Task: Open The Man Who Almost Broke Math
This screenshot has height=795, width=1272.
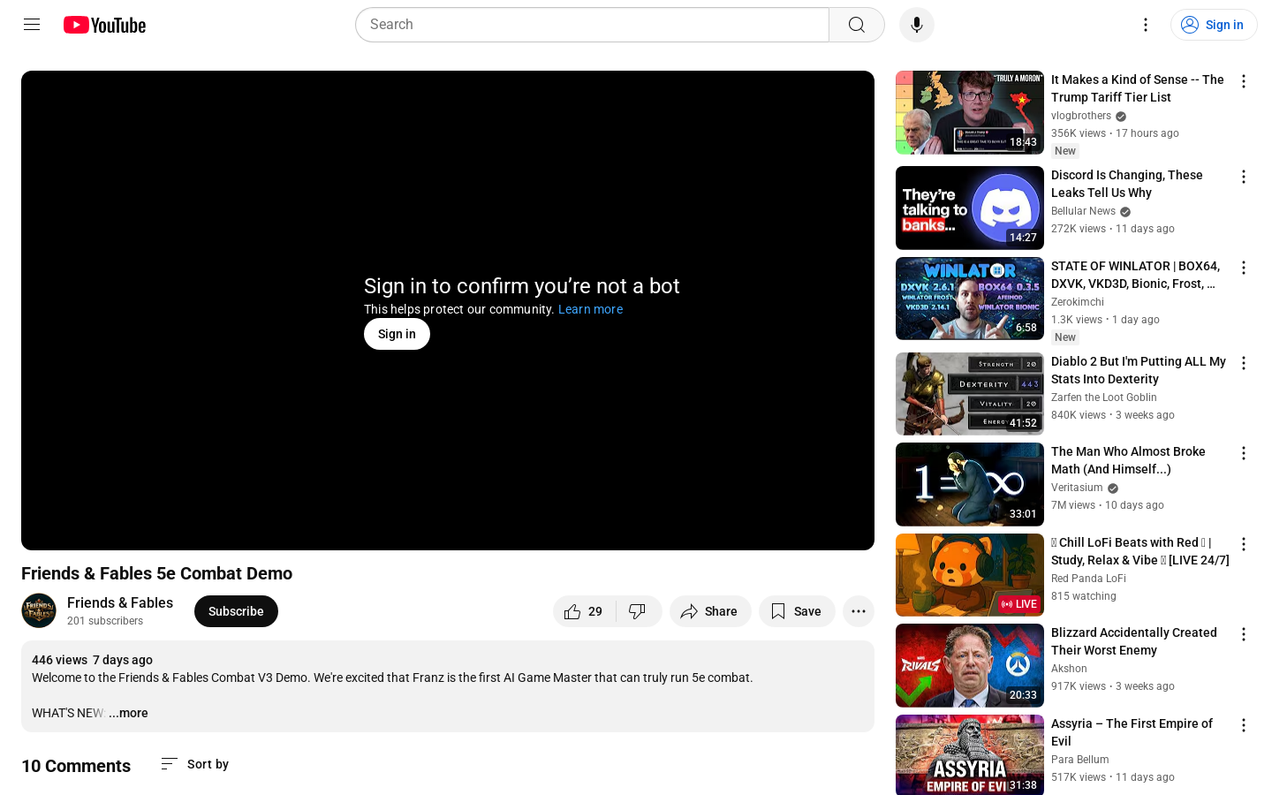Action: 1128,460
